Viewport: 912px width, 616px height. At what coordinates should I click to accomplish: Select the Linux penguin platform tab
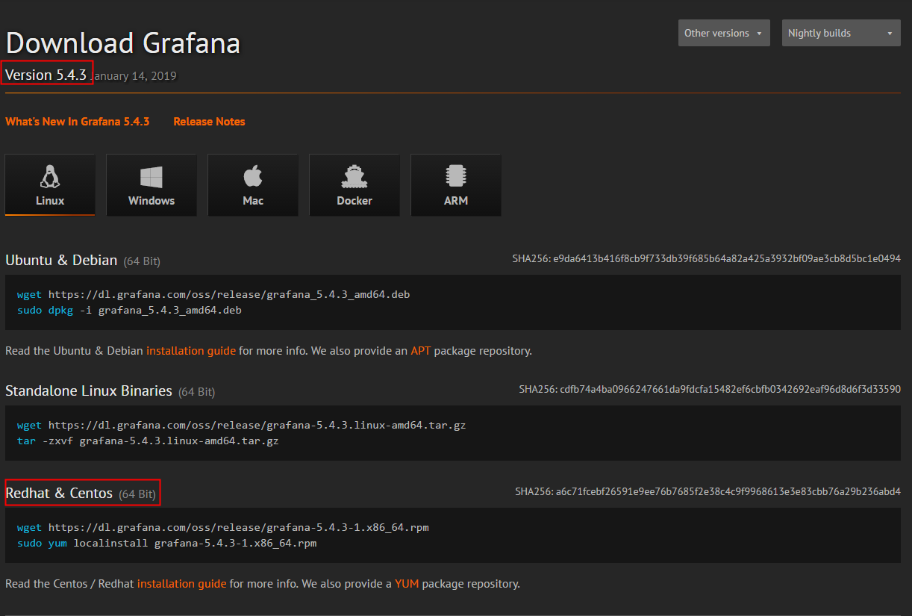point(50,185)
